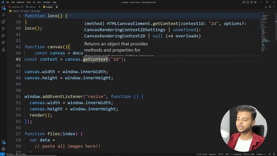Close the script.js tab via its unsaved dot
The width and height of the screenshot is (277, 156).
(x=57, y=7)
